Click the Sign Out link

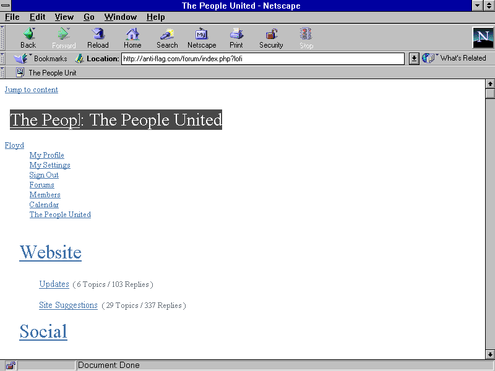pyautogui.click(x=44, y=175)
